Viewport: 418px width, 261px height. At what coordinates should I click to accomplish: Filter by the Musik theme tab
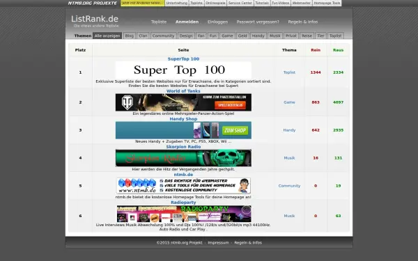[275, 35]
